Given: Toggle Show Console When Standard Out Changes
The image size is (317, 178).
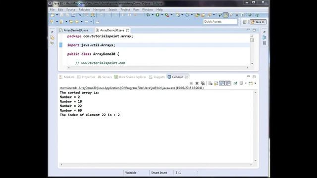Looking at the screenshot, I should 222,83.
